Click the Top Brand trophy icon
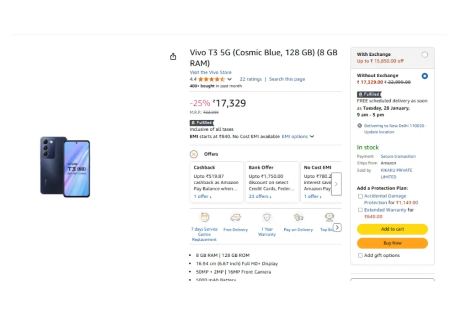The image size is (468, 312). (330, 217)
